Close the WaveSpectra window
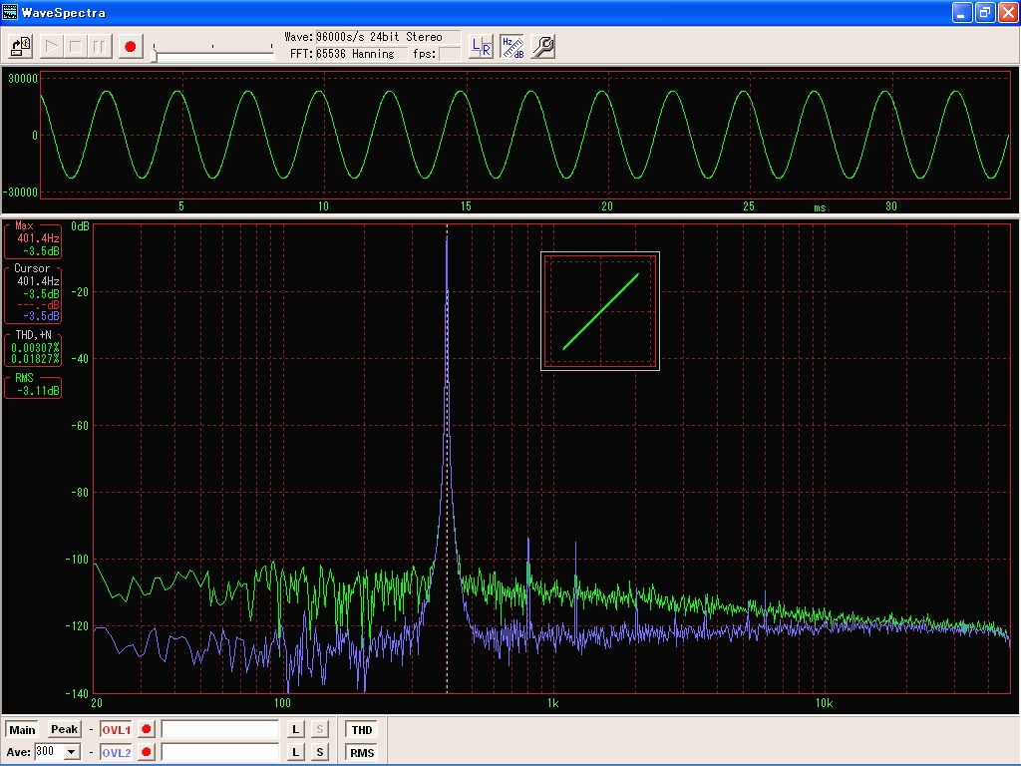Screen dimensions: 1021x766 pos(1007,12)
